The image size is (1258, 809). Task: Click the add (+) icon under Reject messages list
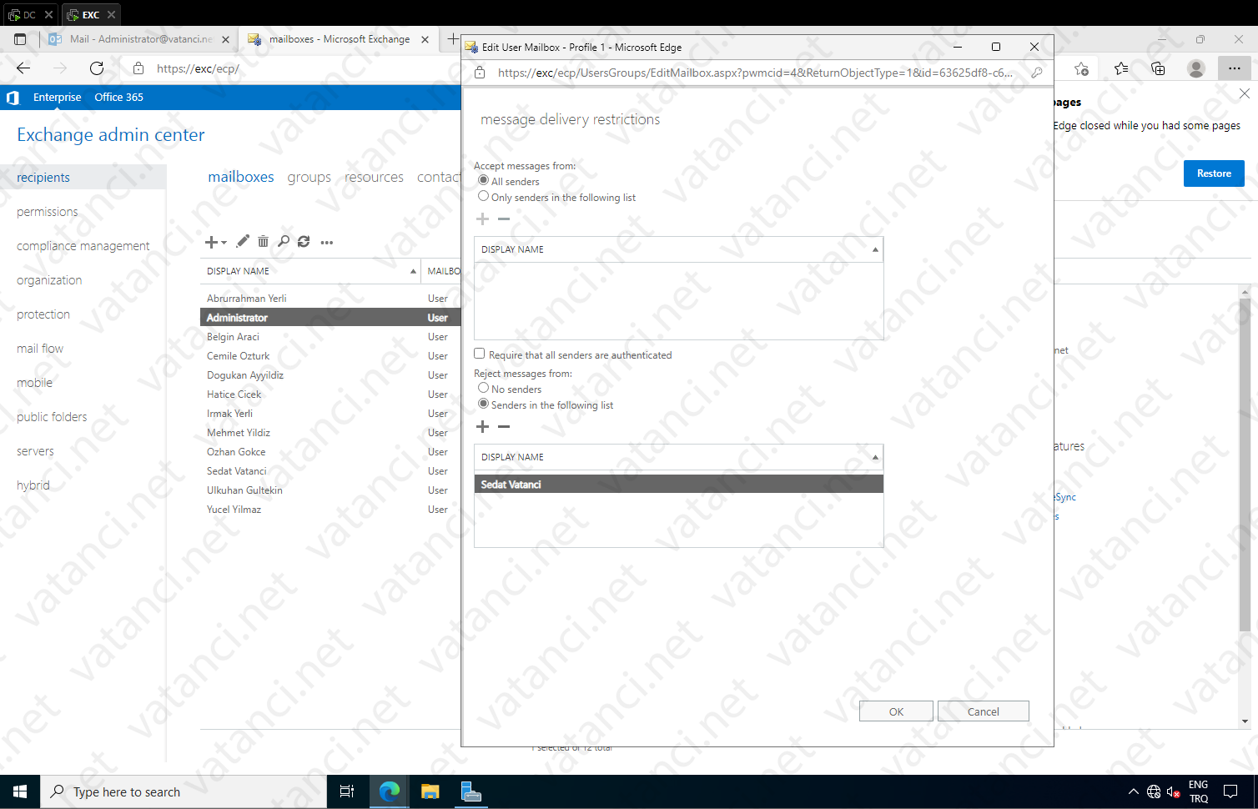point(482,426)
